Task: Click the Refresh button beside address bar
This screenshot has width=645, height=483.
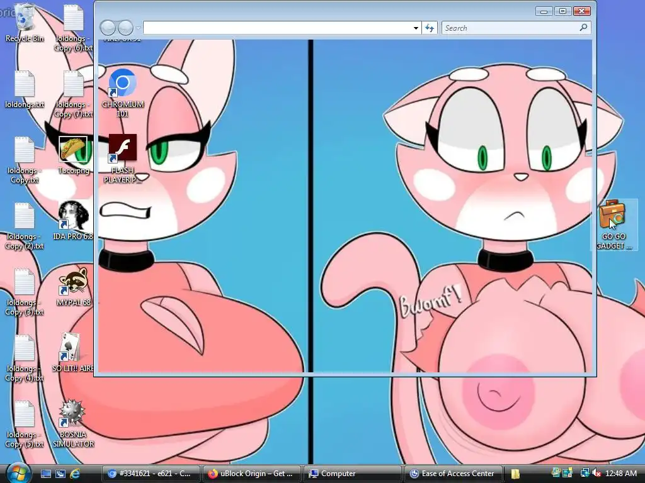Action: (430, 28)
